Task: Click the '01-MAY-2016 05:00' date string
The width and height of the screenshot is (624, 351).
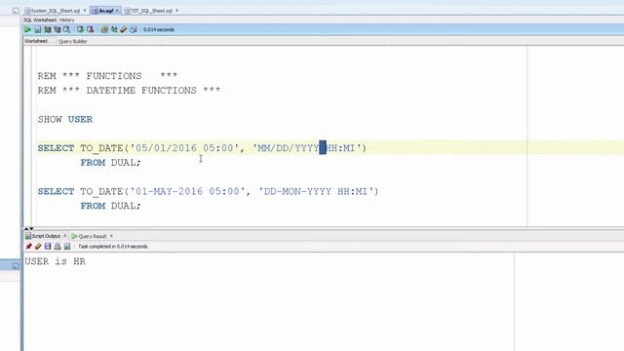Action: [187, 191]
